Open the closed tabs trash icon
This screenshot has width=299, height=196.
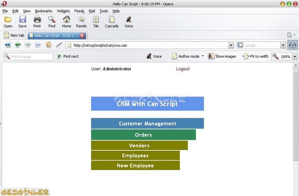[x=289, y=35]
